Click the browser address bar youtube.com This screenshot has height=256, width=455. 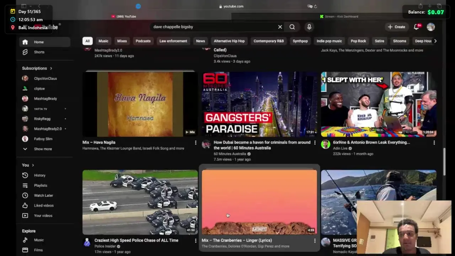(231, 6)
